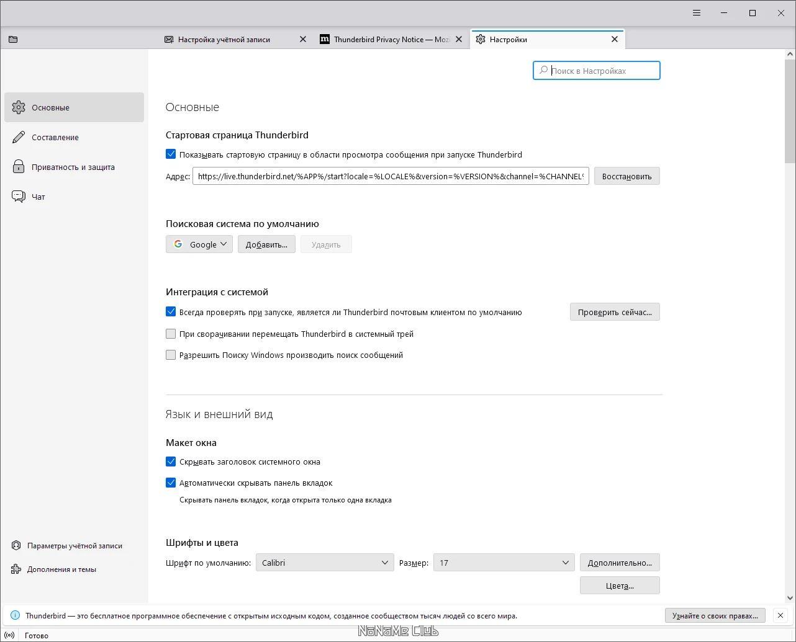796x642 pixels.
Task: Open Чат settings category
Action: tap(74, 197)
